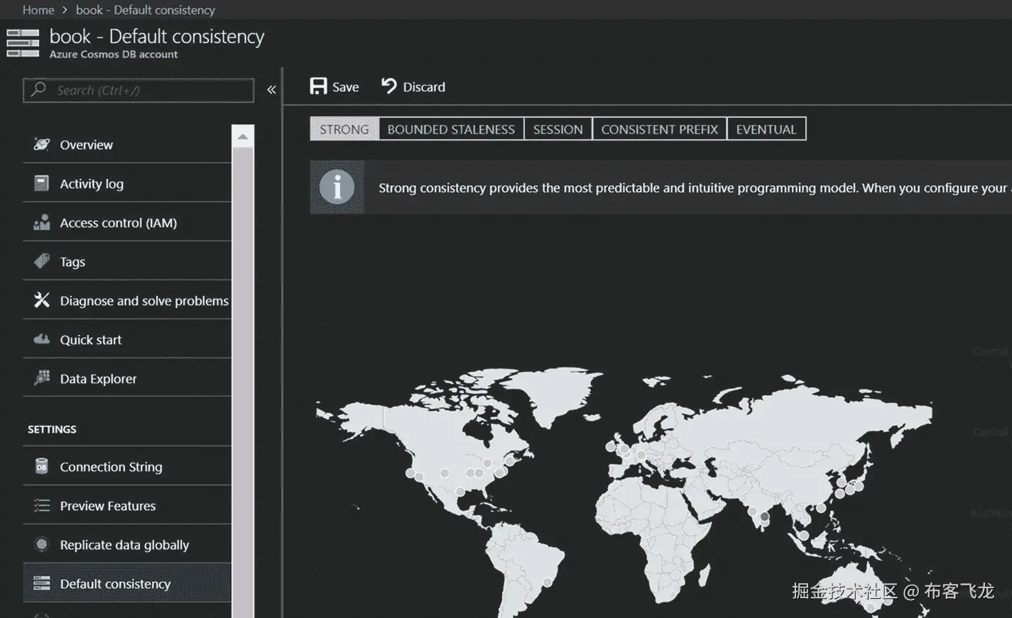Image resolution: width=1012 pixels, height=618 pixels.
Task: Click the Default consistency menu icon
Action: pos(42,583)
